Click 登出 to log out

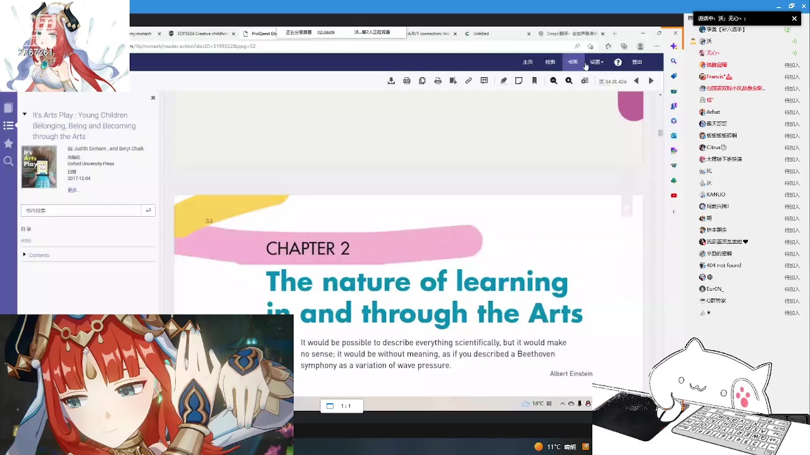pos(637,62)
